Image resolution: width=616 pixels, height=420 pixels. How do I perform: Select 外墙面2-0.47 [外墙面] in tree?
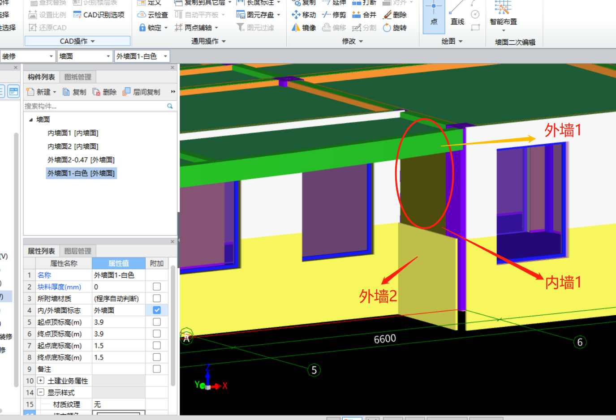coord(81,160)
